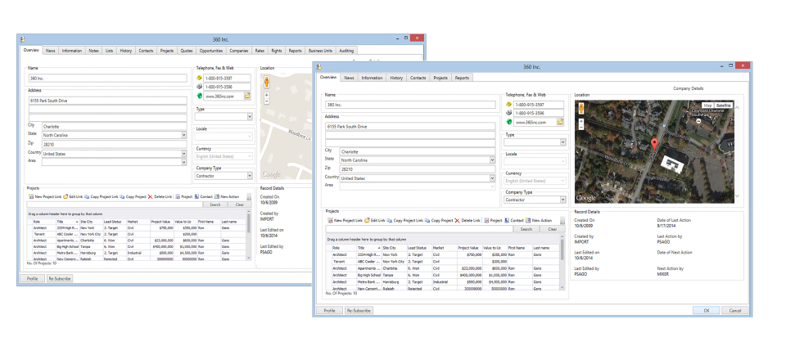Click OK button in front window
The height and width of the screenshot is (337, 786).
point(706,311)
